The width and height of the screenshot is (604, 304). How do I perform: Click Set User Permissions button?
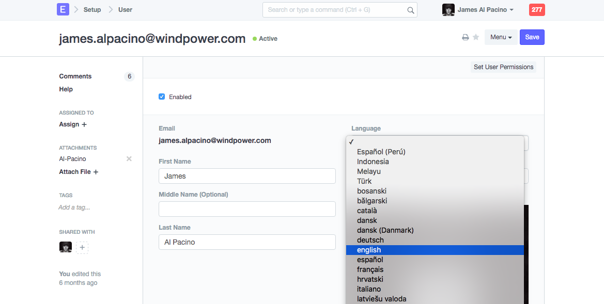coord(503,67)
